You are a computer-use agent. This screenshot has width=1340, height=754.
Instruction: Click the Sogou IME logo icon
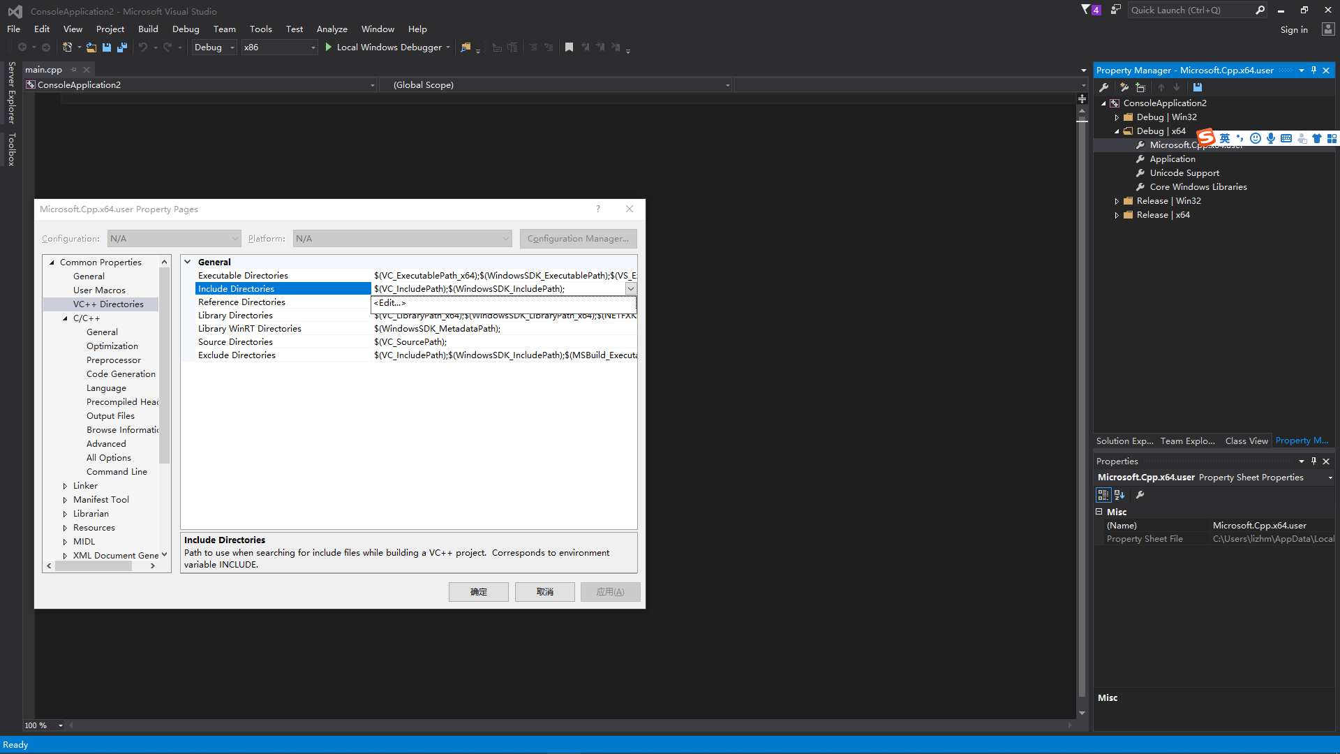coord(1206,138)
